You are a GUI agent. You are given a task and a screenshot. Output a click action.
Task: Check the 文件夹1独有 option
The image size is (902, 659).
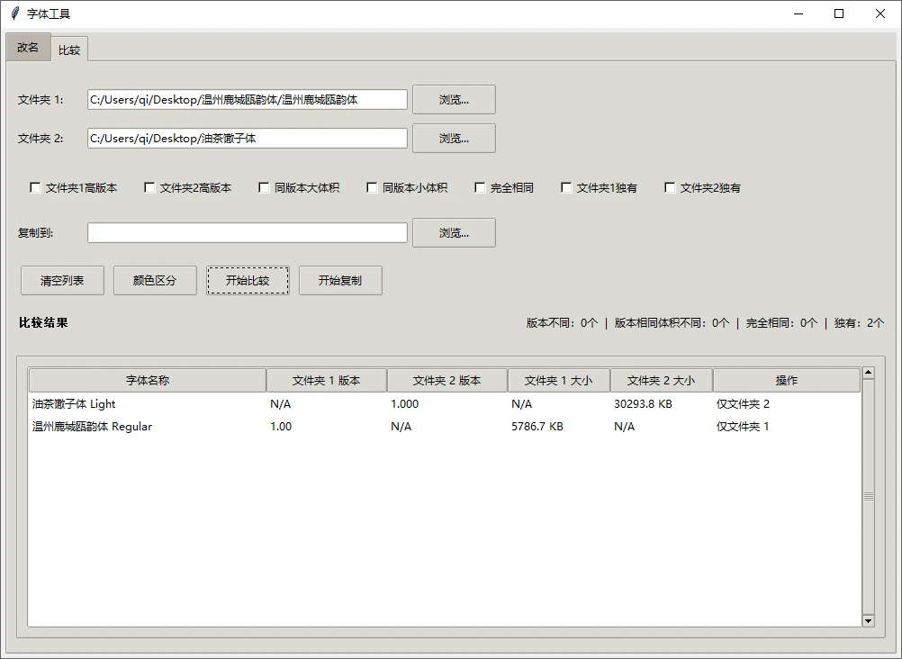pos(564,186)
